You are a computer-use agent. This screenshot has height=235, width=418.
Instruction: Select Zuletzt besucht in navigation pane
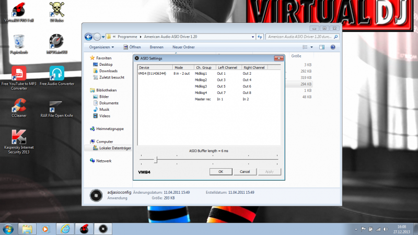pos(112,77)
